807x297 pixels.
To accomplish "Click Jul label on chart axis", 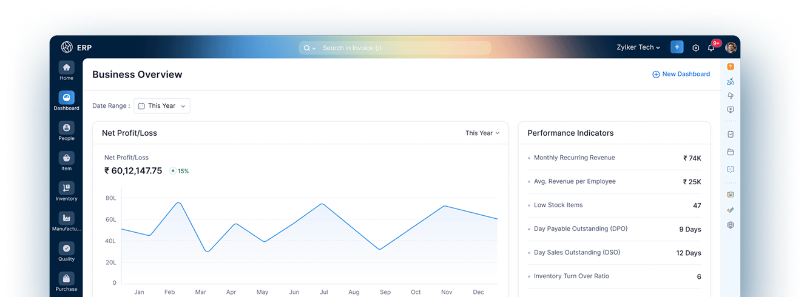I will point(324,292).
